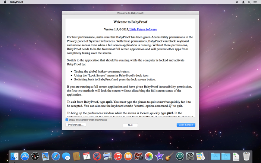Image resolution: width=261 pixels, height=163 pixels.
Task: Open the Documents folder in dock
Action: (x=226, y=156)
